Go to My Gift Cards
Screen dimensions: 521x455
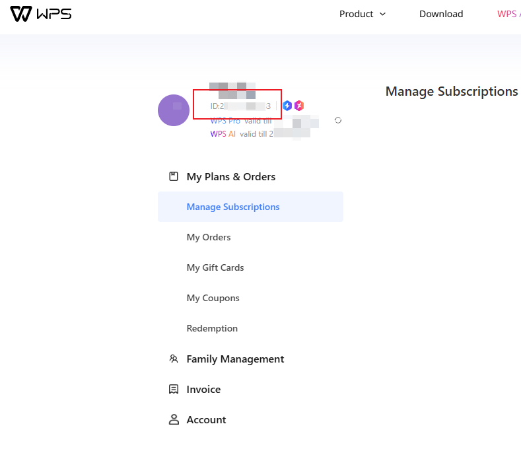pos(215,267)
